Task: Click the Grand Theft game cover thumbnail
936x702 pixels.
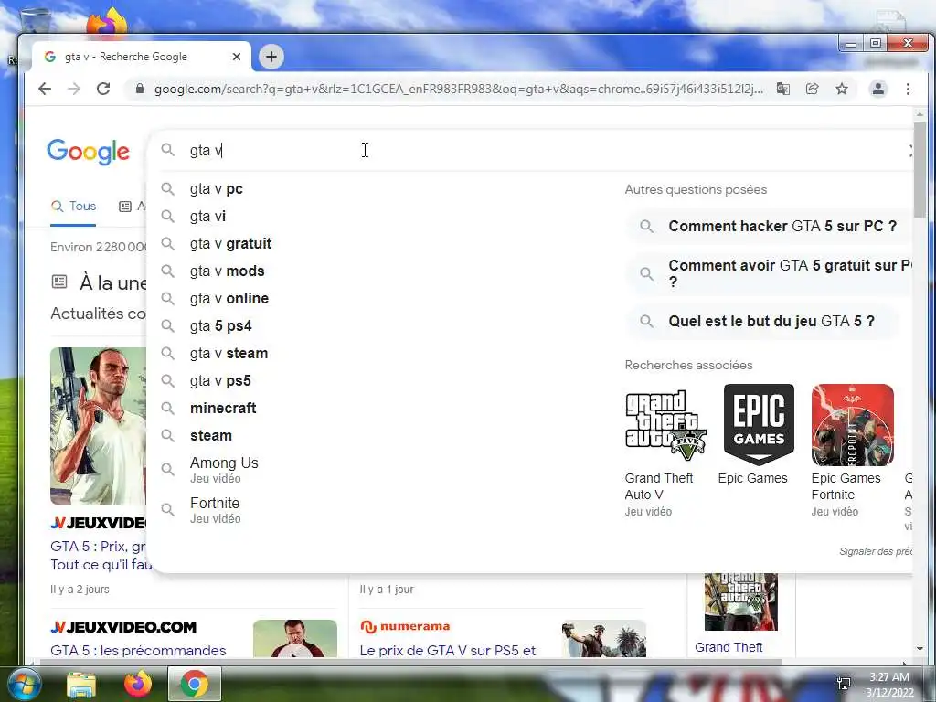Action: 740,601
